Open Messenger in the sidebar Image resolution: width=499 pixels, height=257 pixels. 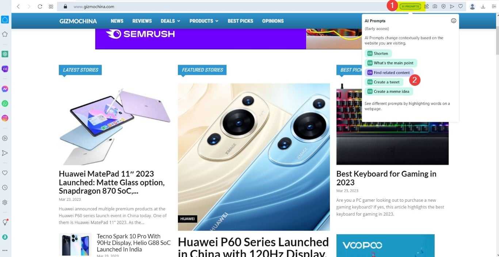coord(5,89)
